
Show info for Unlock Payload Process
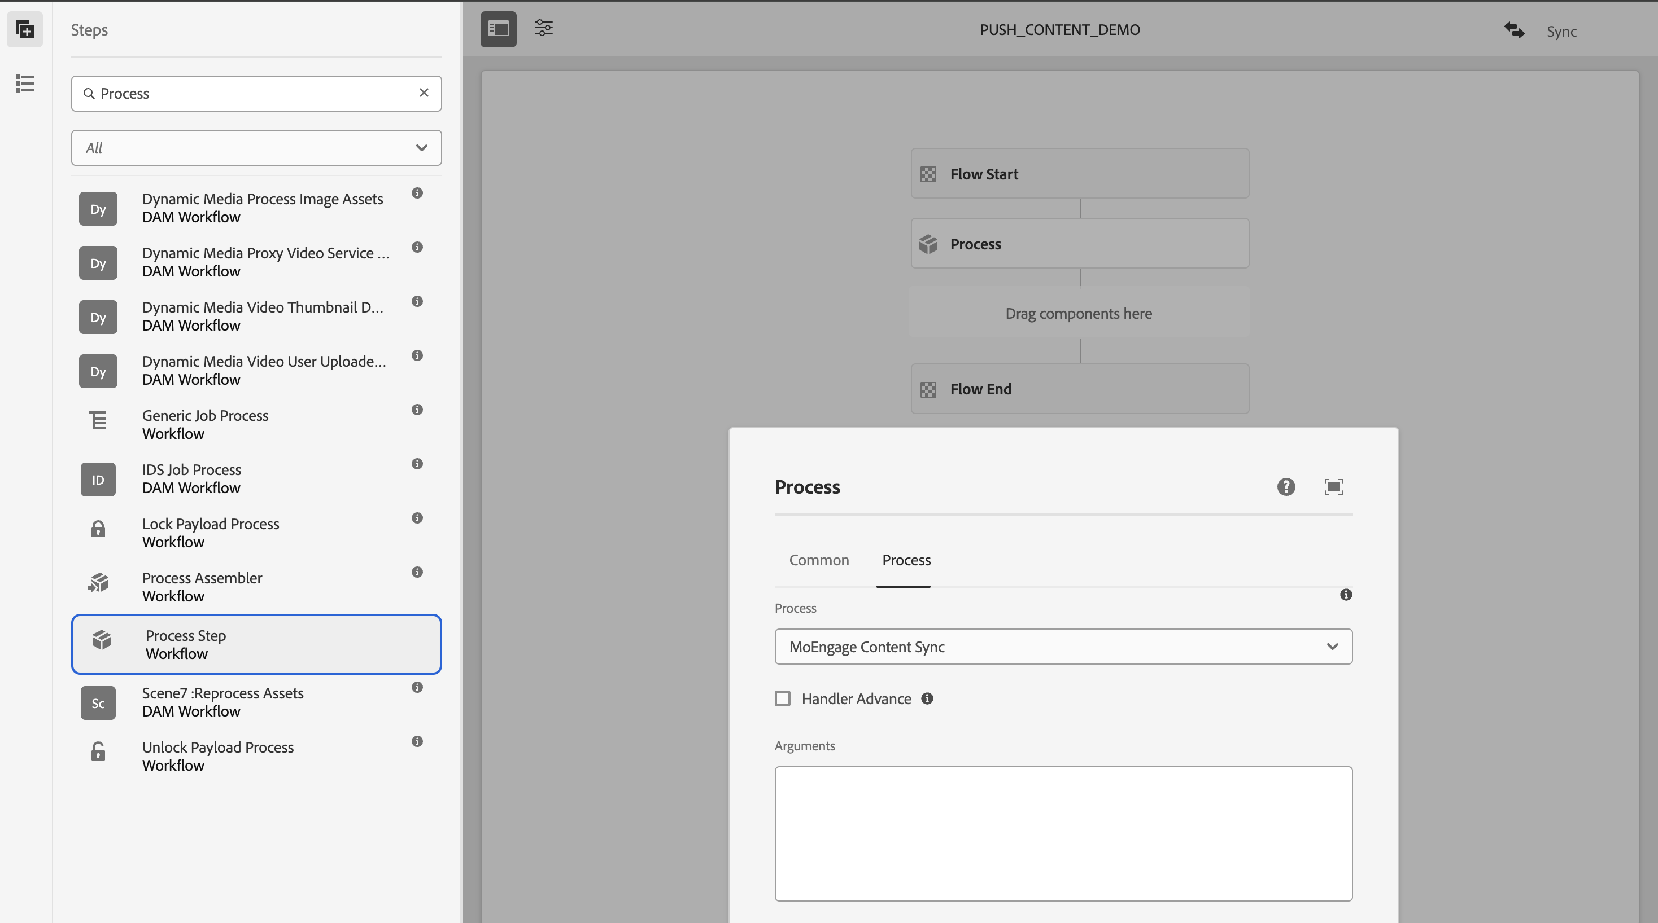pyautogui.click(x=417, y=741)
